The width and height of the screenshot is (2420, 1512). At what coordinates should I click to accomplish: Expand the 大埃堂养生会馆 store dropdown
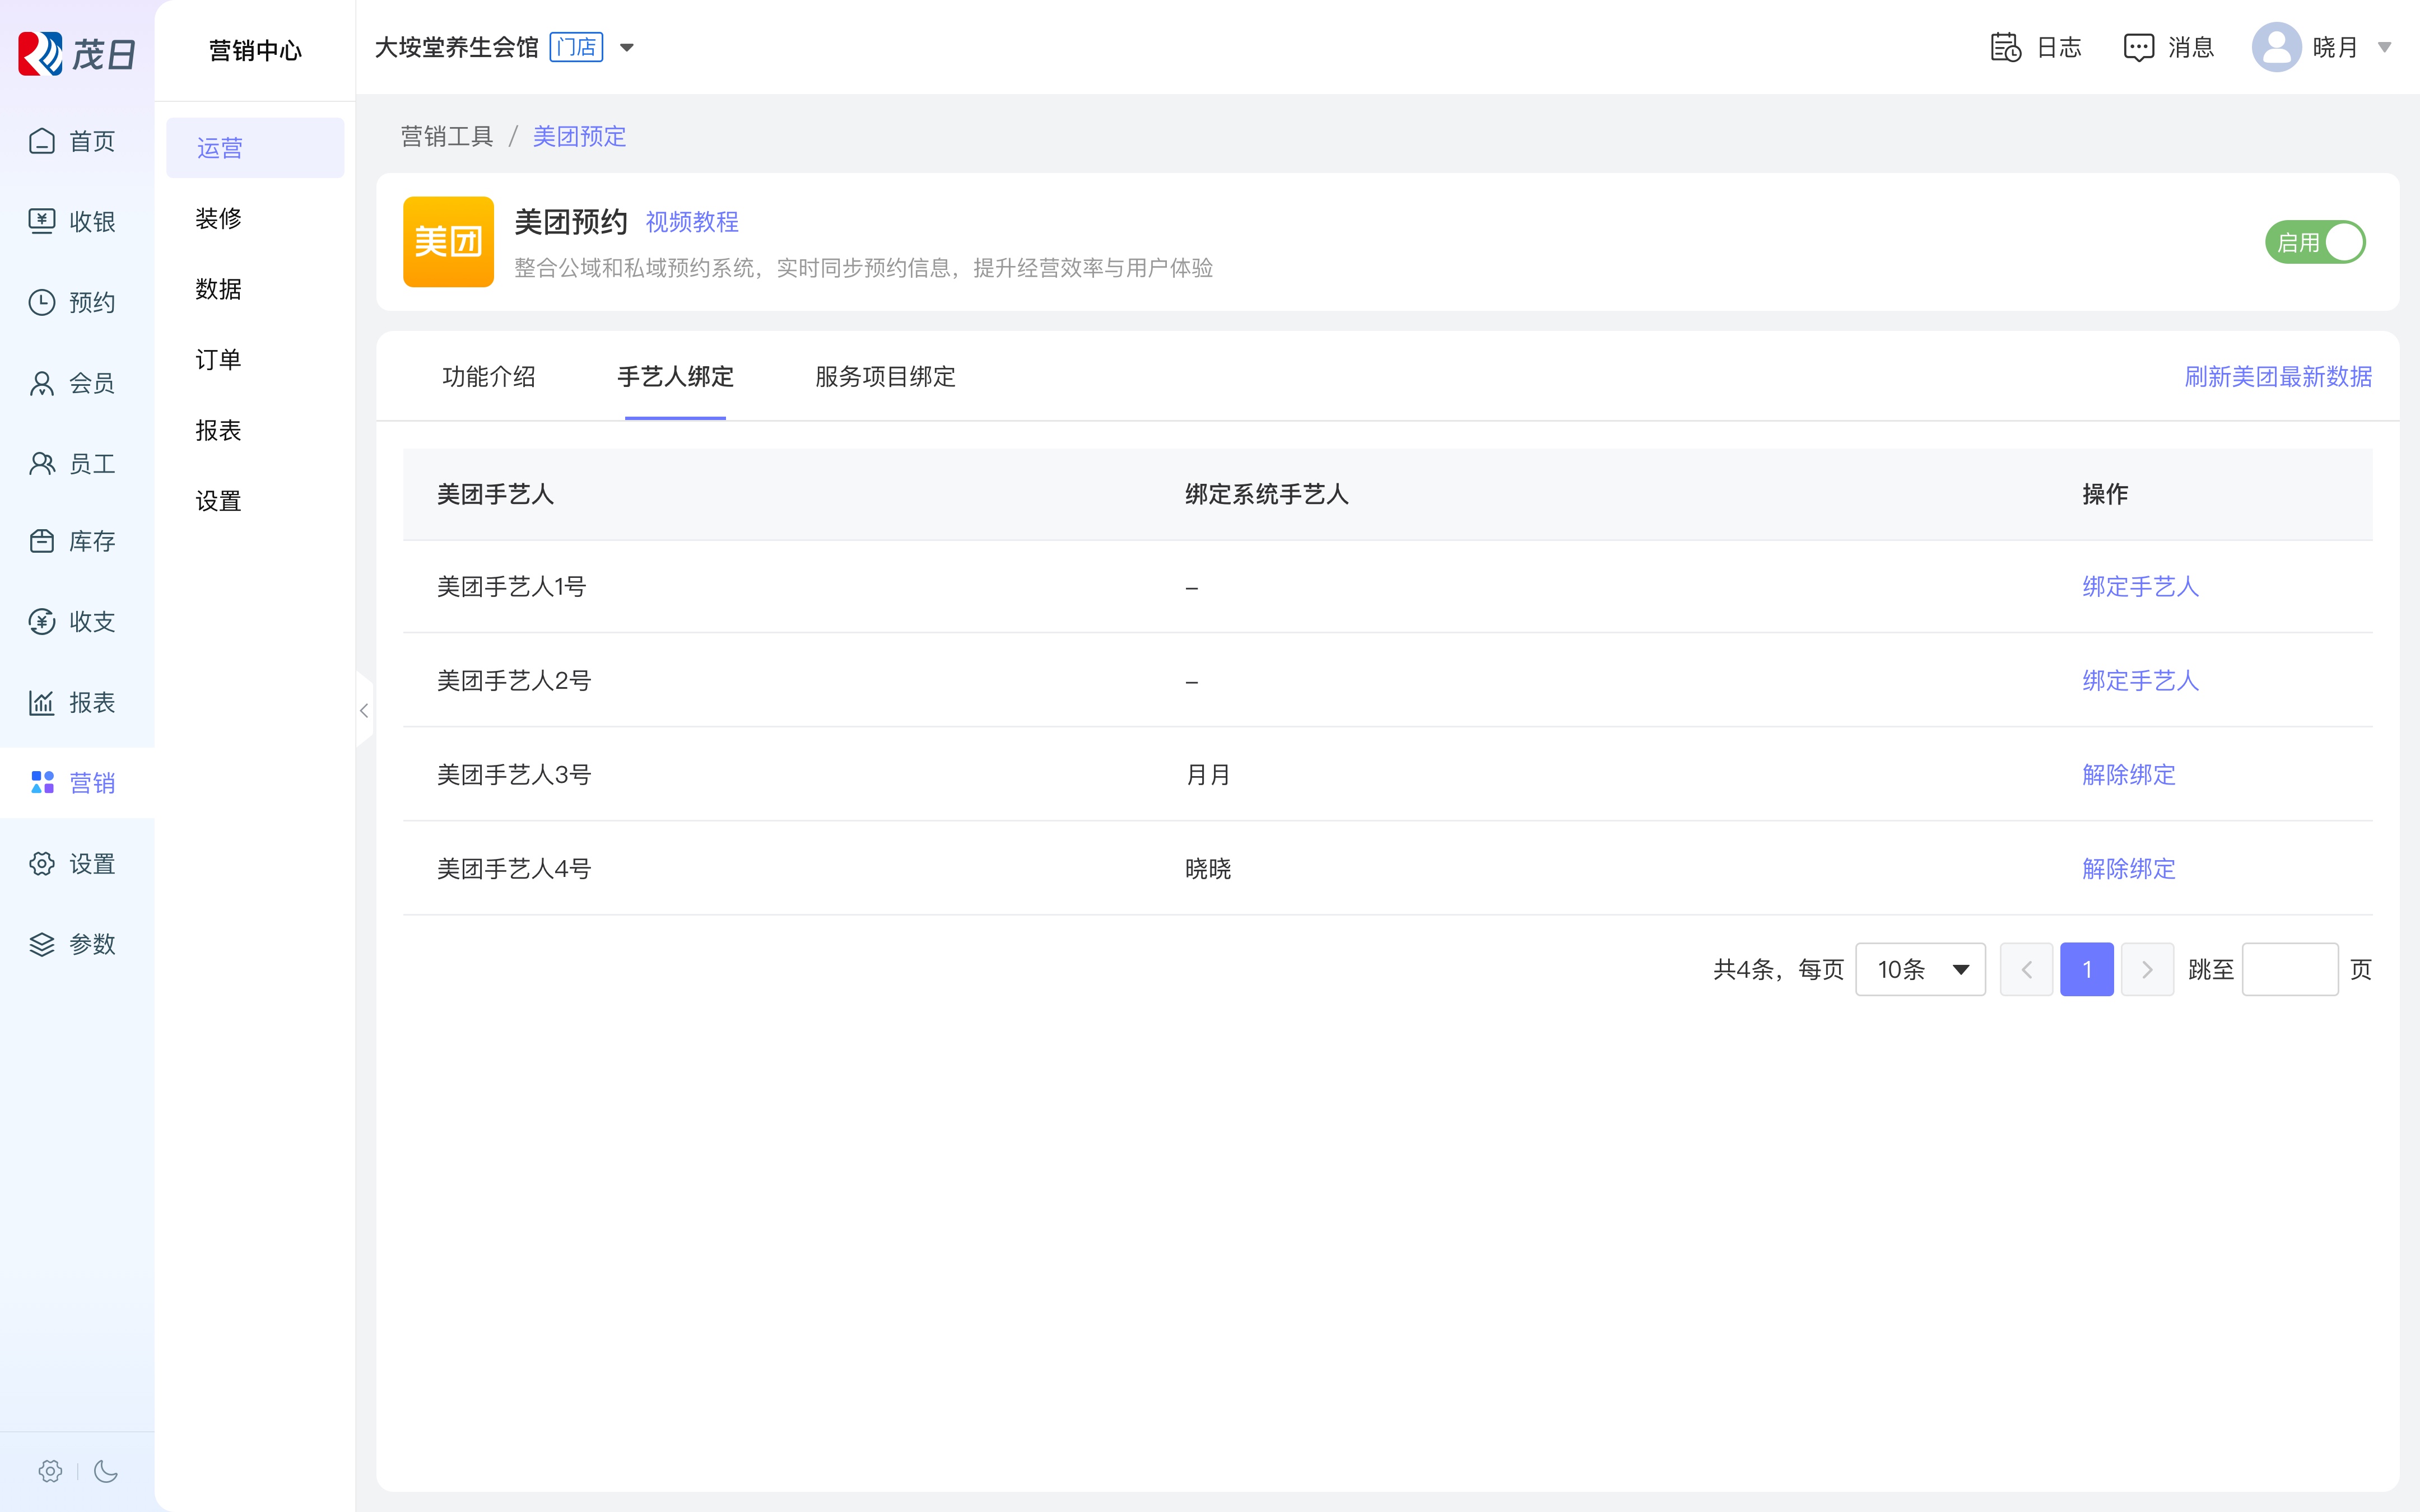[627, 47]
